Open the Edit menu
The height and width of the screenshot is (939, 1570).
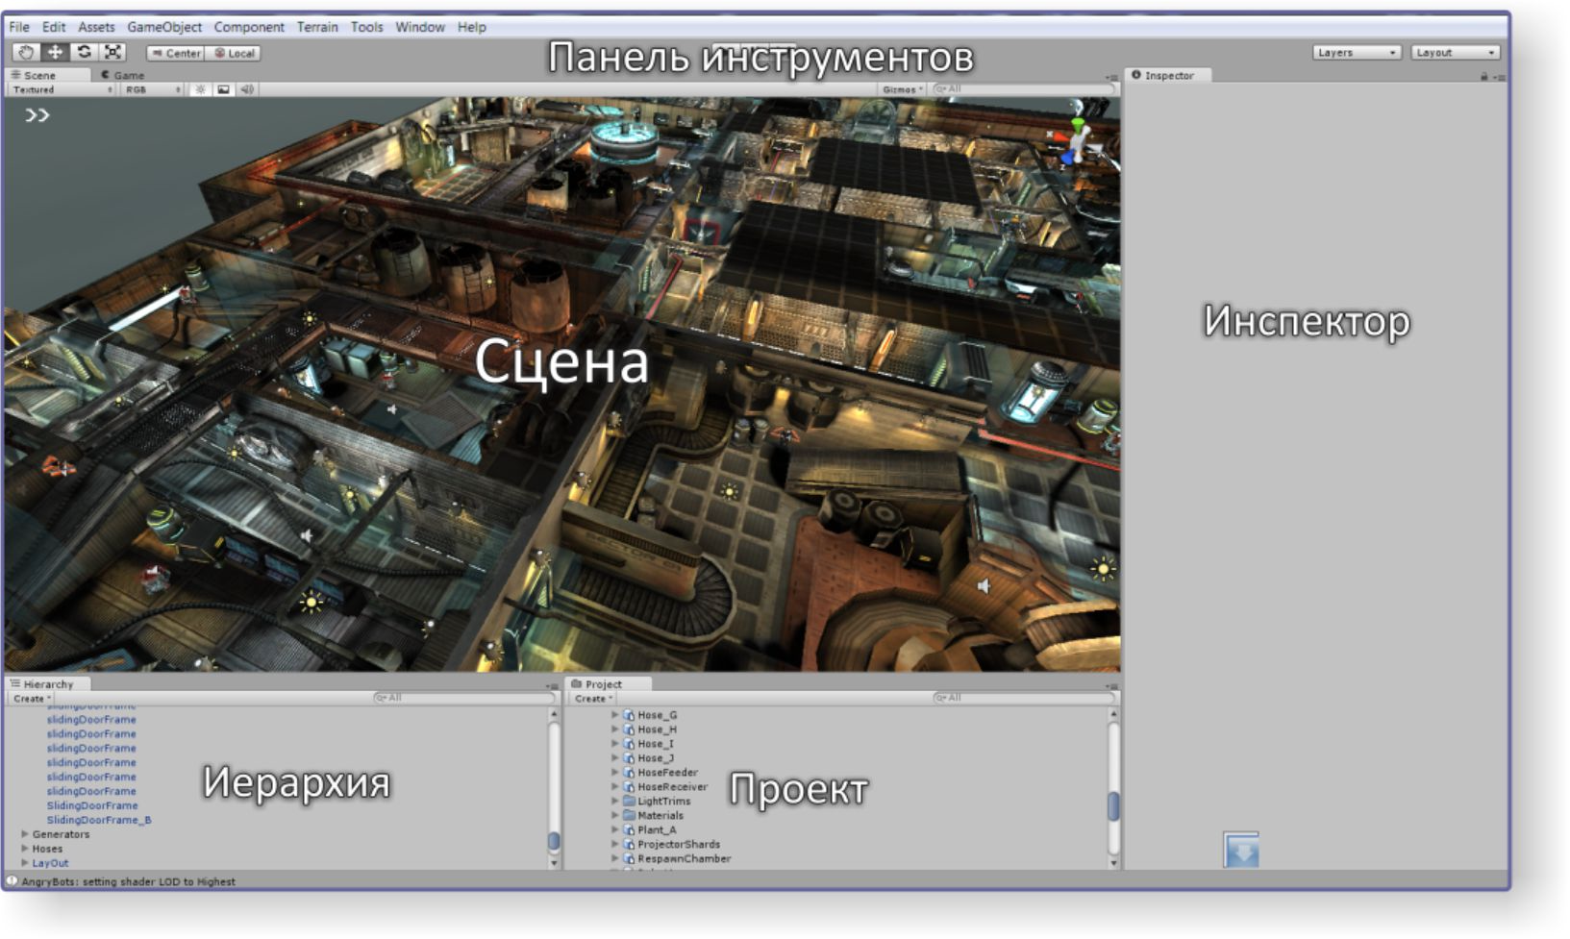tap(54, 27)
